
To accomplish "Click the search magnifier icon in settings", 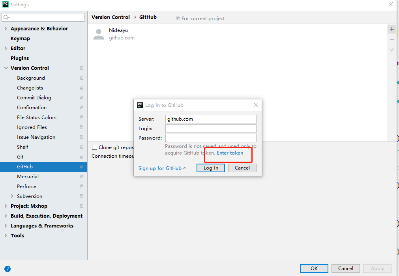I will 6,17.
